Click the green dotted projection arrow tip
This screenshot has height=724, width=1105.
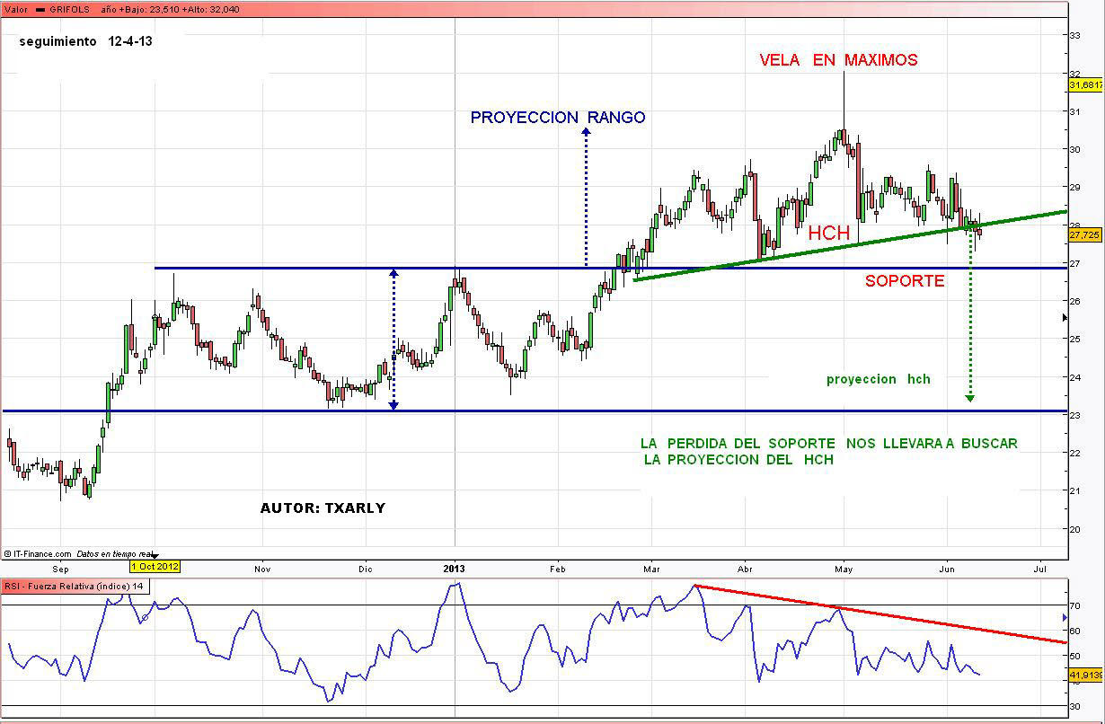point(970,397)
